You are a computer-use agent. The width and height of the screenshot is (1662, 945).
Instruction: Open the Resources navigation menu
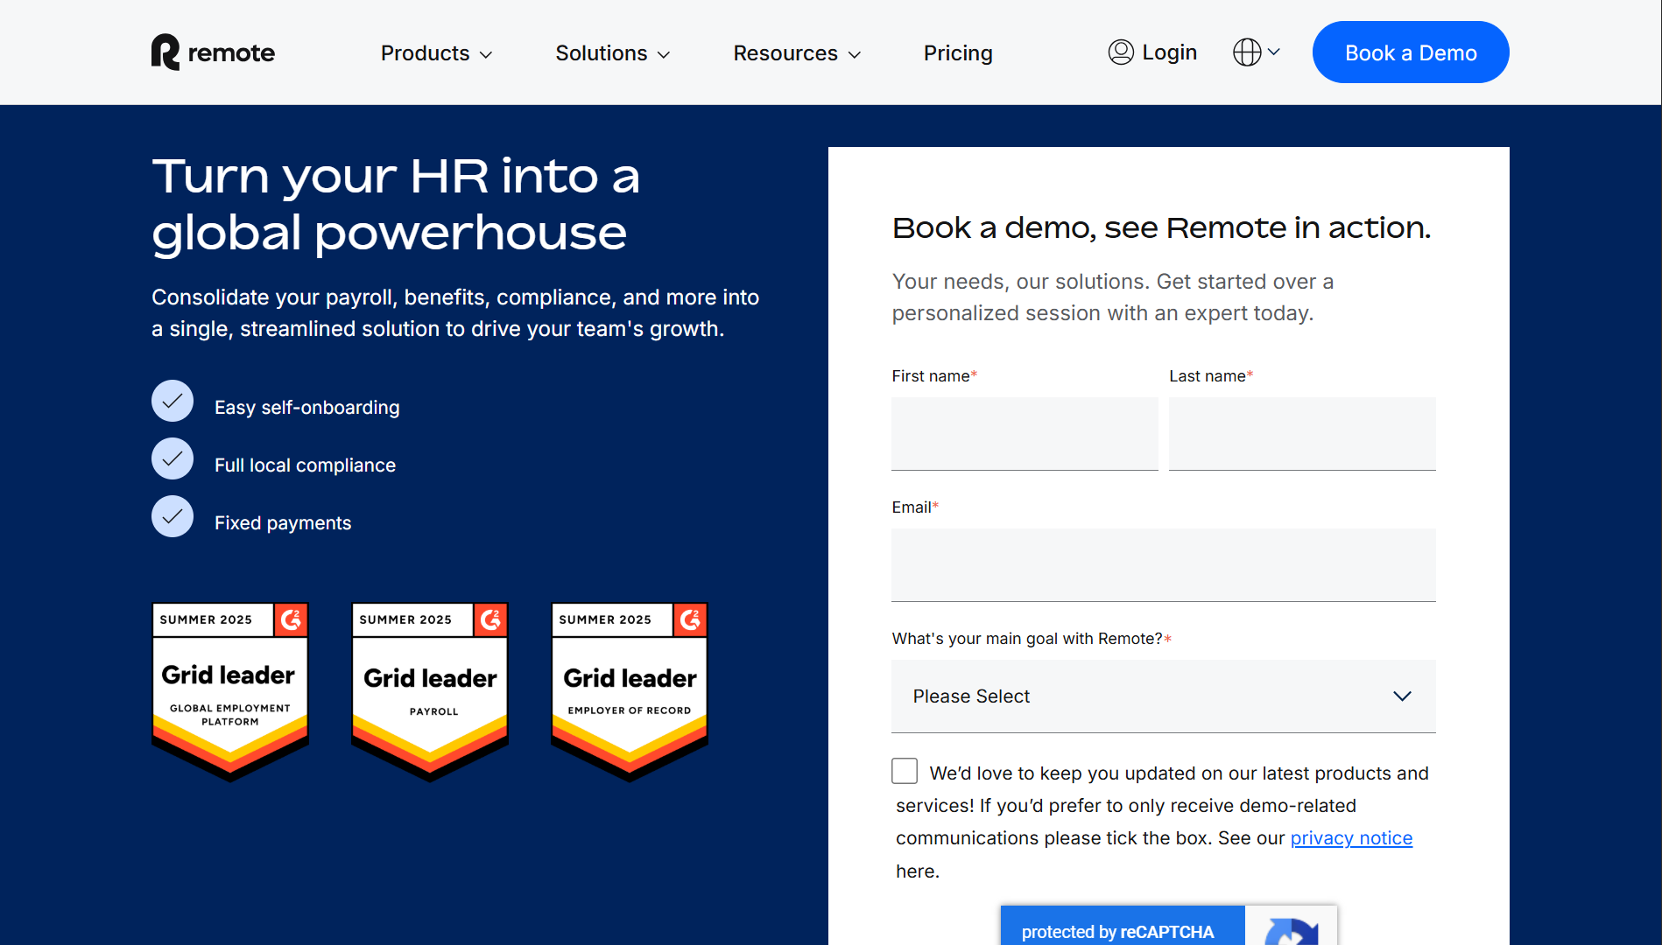click(797, 53)
